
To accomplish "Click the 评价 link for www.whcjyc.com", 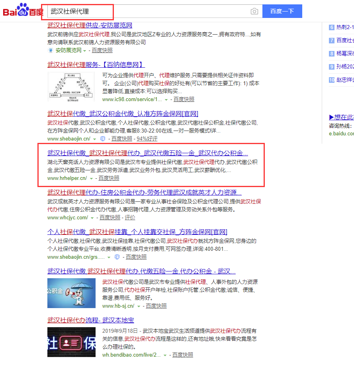I will 130,218.
